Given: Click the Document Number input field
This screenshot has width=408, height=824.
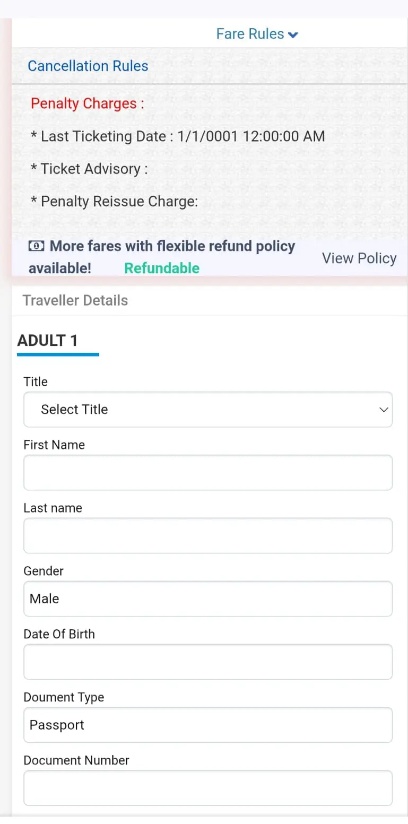Looking at the screenshot, I should coord(208,788).
